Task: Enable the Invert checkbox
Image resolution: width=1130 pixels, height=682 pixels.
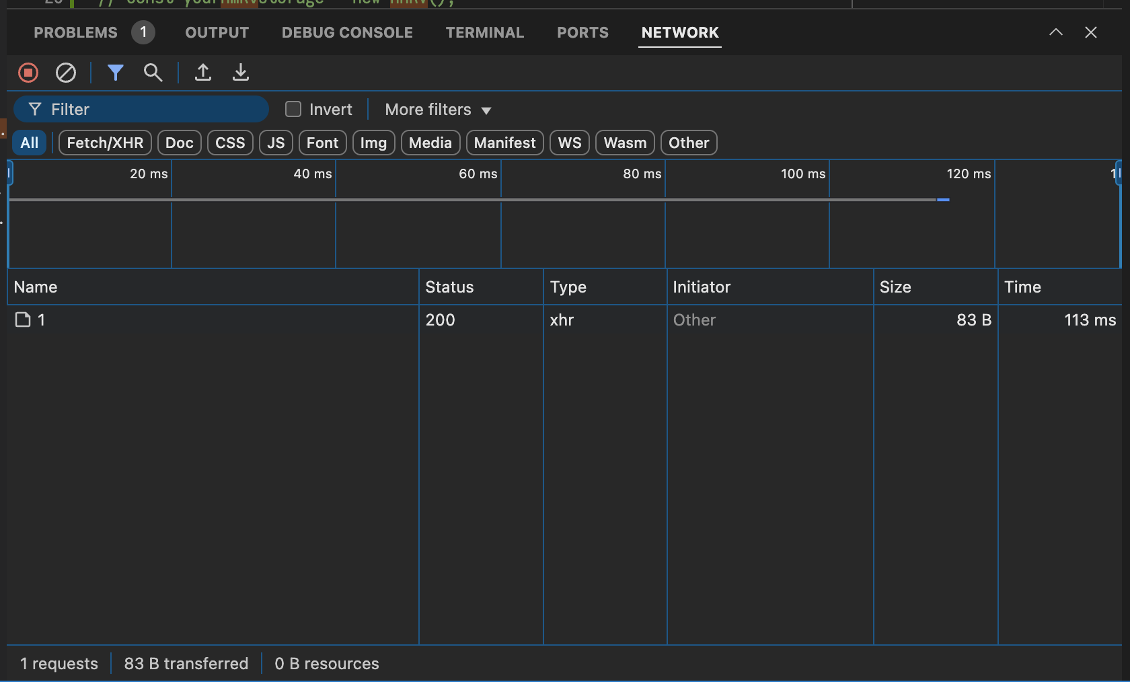Action: pyautogui.click(x=293, y=109)
